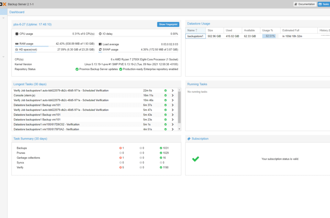Click green success icon for Verify 1190
The height and width of the screenshot is (218, 330).
[161, 167]
